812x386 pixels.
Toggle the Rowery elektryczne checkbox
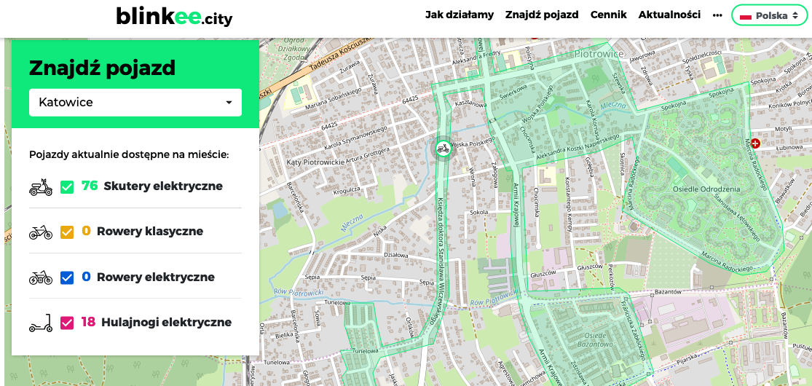pyautogui.click(x=67, y=277)
